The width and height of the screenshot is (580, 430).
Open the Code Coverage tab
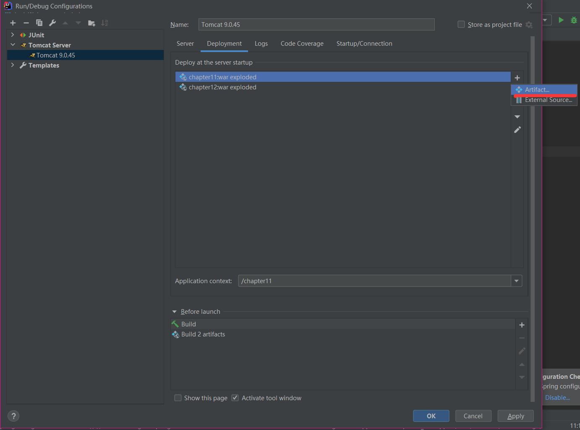[x=302, y=44]
